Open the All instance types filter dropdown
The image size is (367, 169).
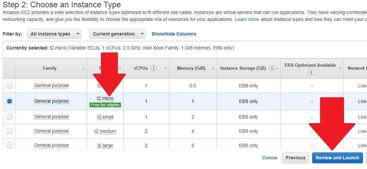(54, 34)
